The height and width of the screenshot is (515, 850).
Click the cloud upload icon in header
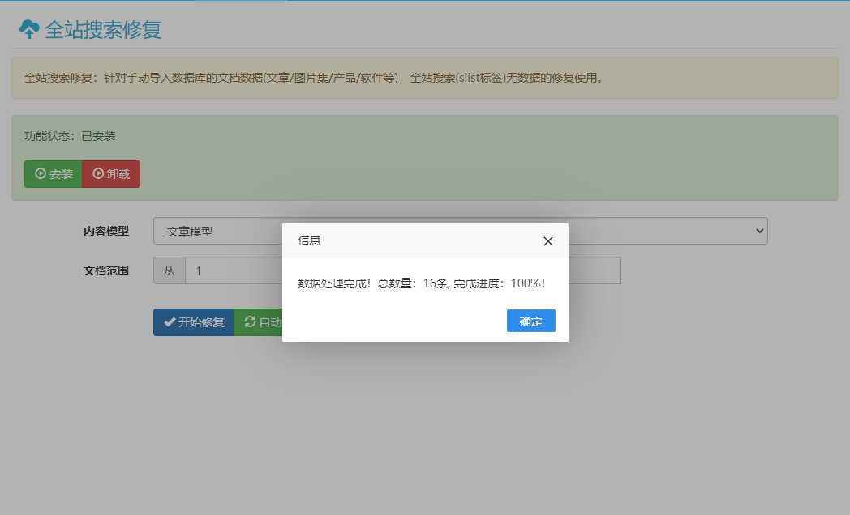(29, 30)
